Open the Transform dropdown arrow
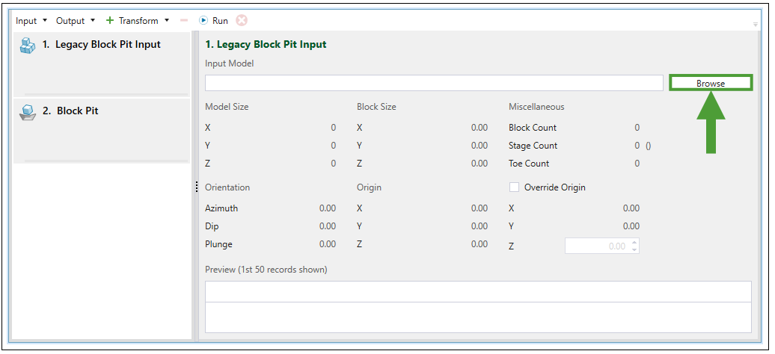This screenshot has height=354, width=775. [x=167, y=20]
